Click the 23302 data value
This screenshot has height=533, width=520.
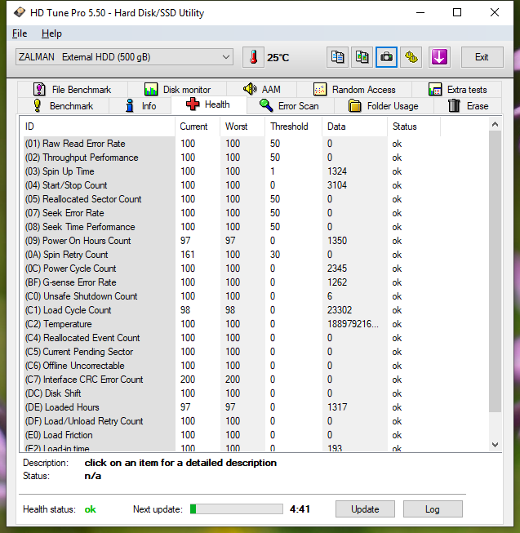tap(340, 310)
